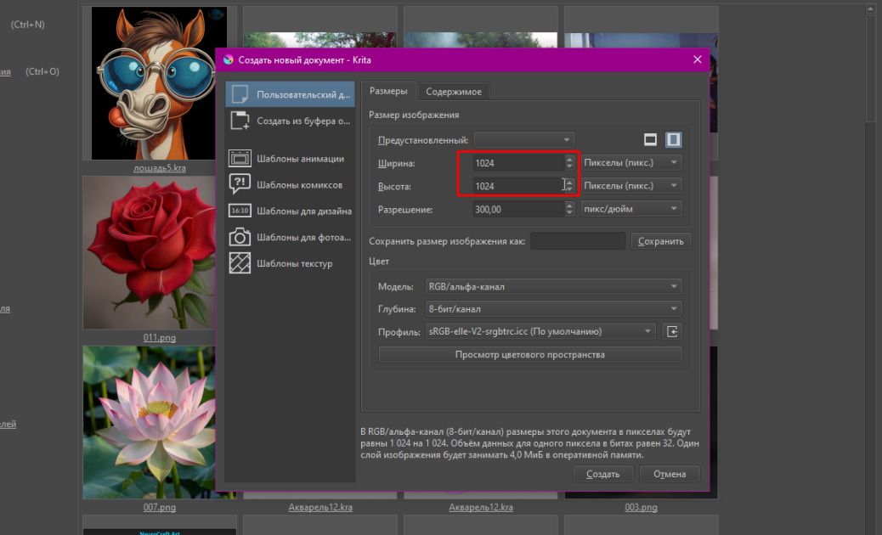Select Создать из буфера о... text row
The image size is (882, 535).
(x=303, y=121)
